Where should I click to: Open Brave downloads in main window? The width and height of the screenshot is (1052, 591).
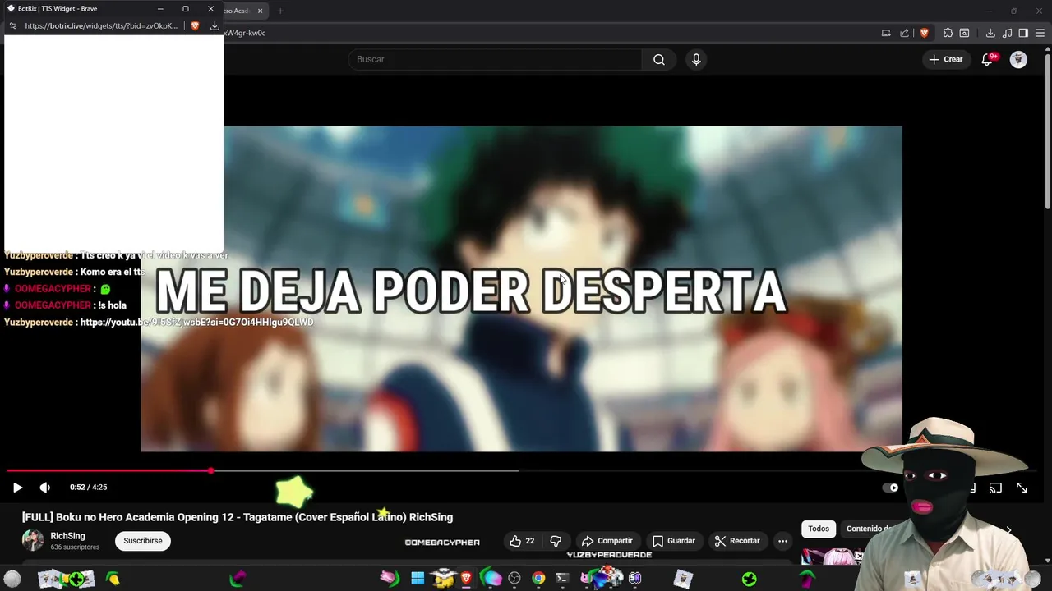tap(990, 33)
